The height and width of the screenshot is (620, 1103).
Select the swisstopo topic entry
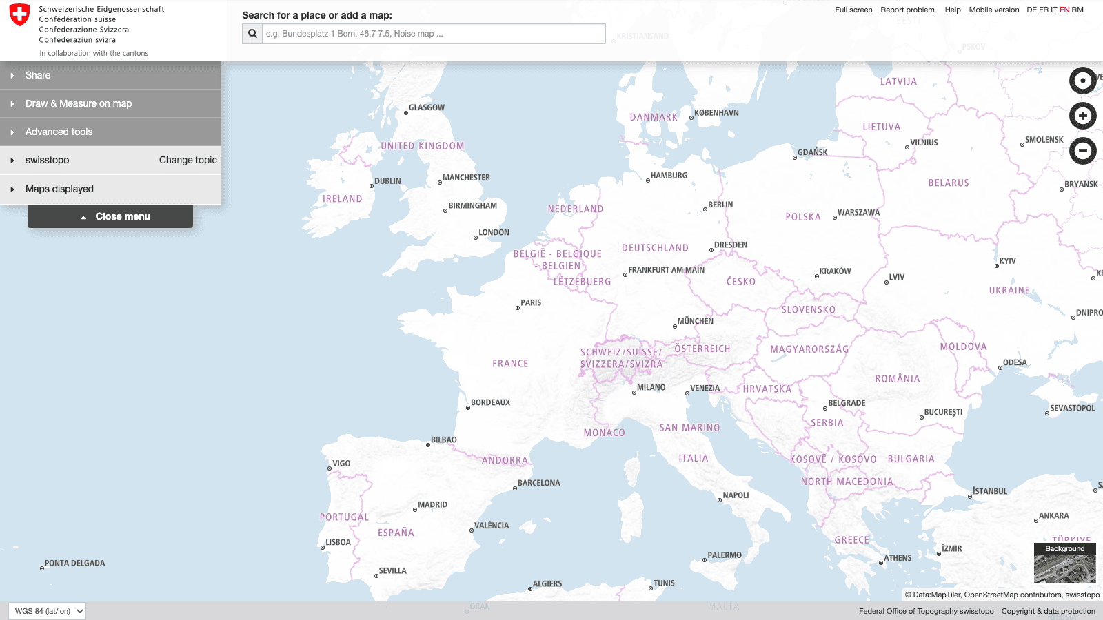click(46, 160)
